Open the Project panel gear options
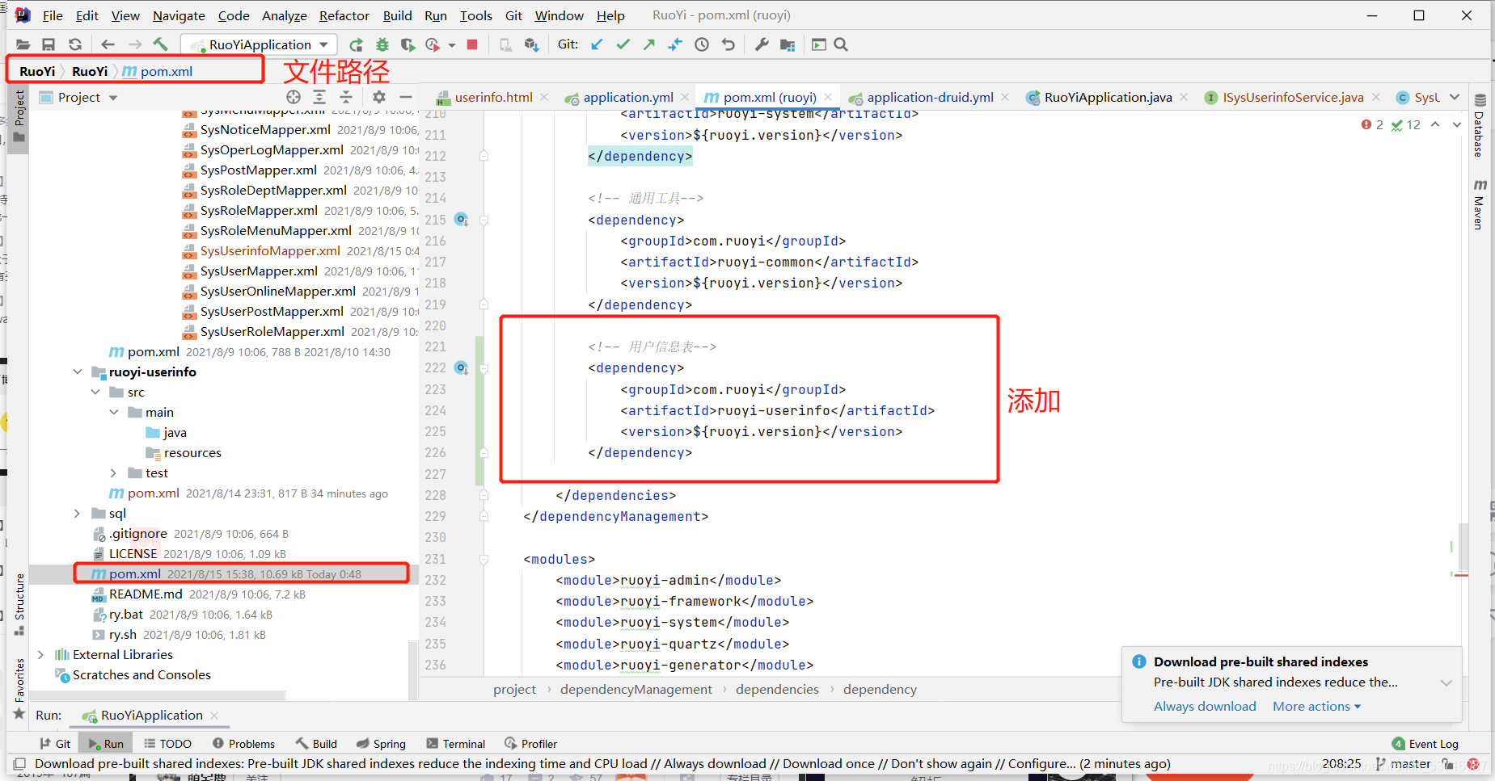 pyautogui.click(x=379, y=98)
